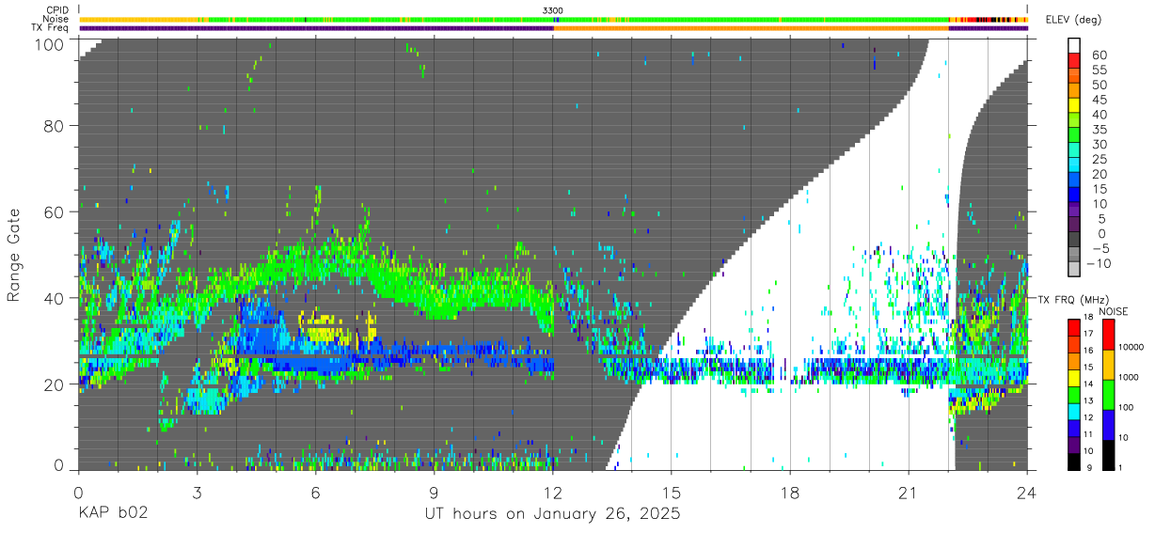Click the '6' UT hour tick label
This screenshot has height=533, width=1155.
tap(316, 491)
